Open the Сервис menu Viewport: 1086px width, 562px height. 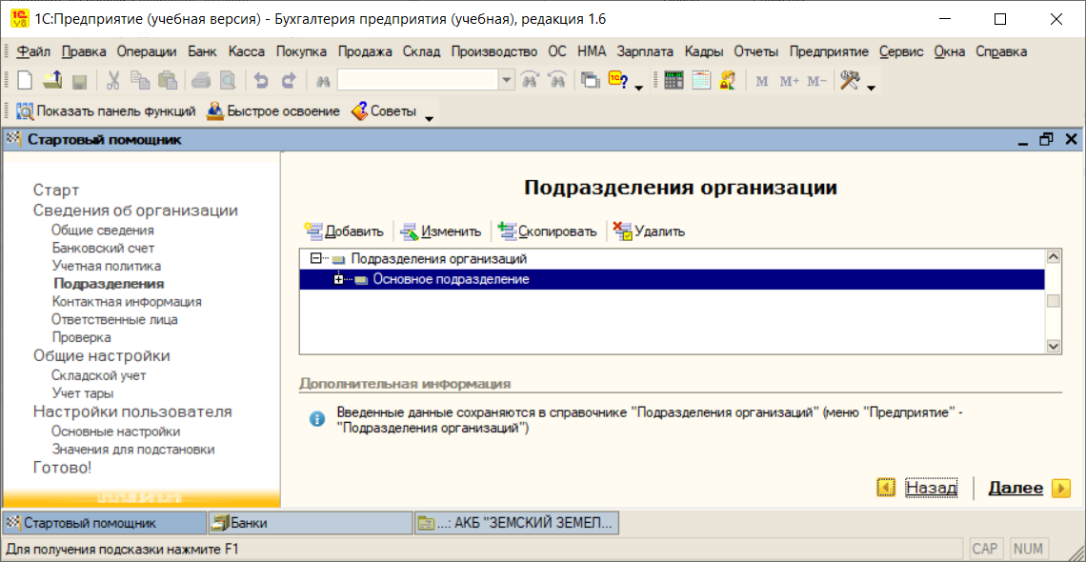[901, 51]
